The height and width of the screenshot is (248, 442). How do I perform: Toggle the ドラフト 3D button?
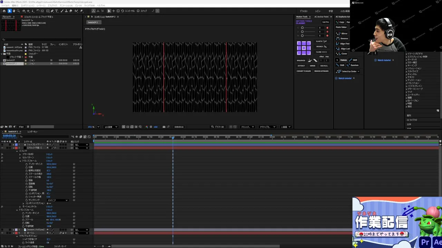[218, 127]
